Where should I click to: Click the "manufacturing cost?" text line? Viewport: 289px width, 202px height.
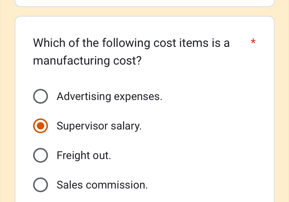(87, 61)
